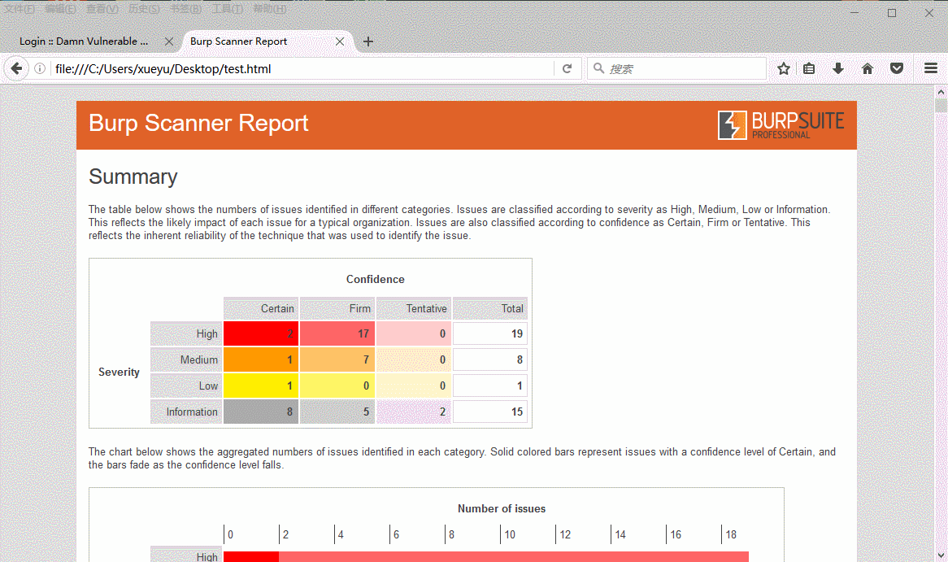Click the High bar in issues chart

(486, 556)
